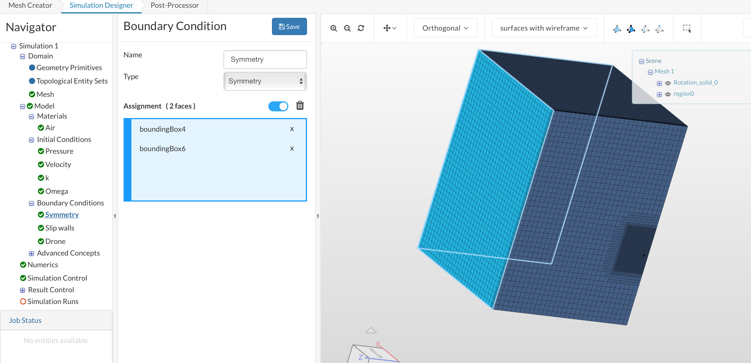This screenshot has height=363, width=751.
Task: Switch to the Mesh Creator tab
Action: pyautogui.click(x=30, y=5)
